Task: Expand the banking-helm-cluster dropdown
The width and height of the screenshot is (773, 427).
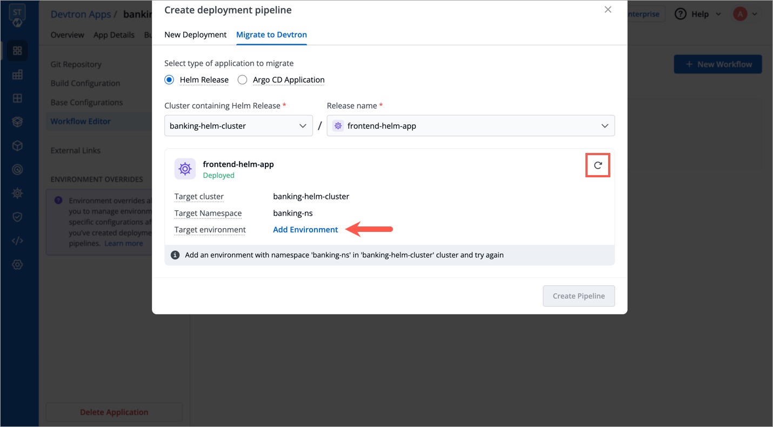Action: [x=238, y=126]
